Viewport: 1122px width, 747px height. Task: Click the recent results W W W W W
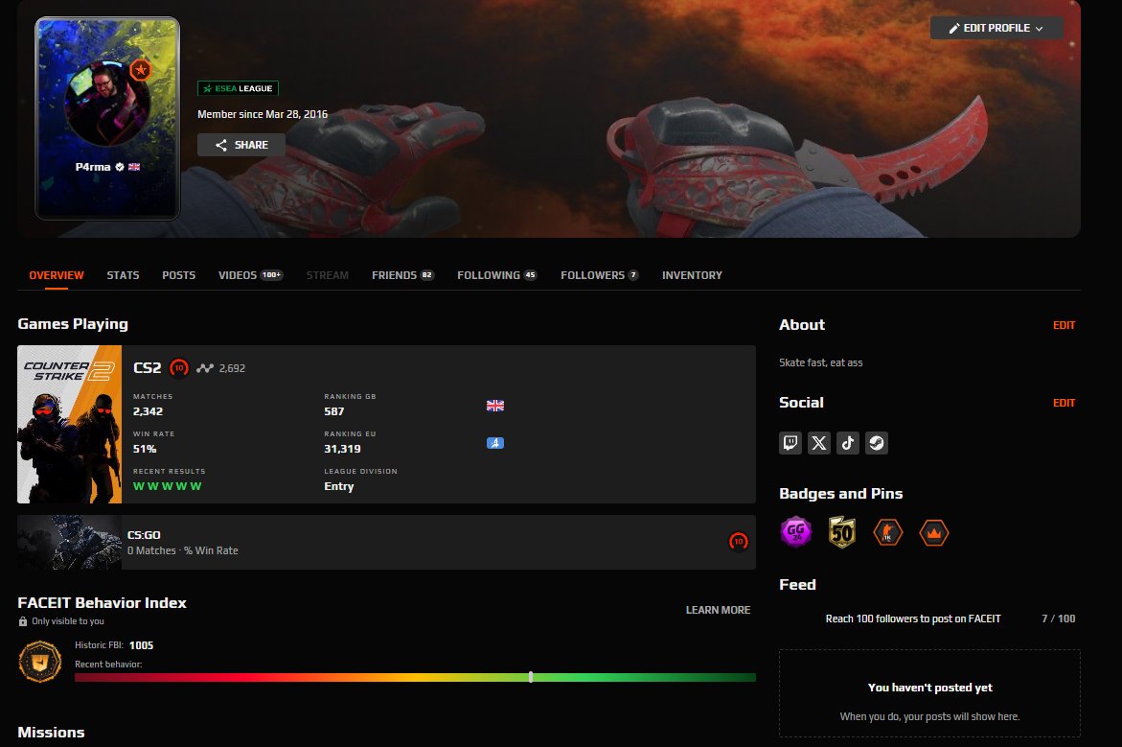coord(168,486)
